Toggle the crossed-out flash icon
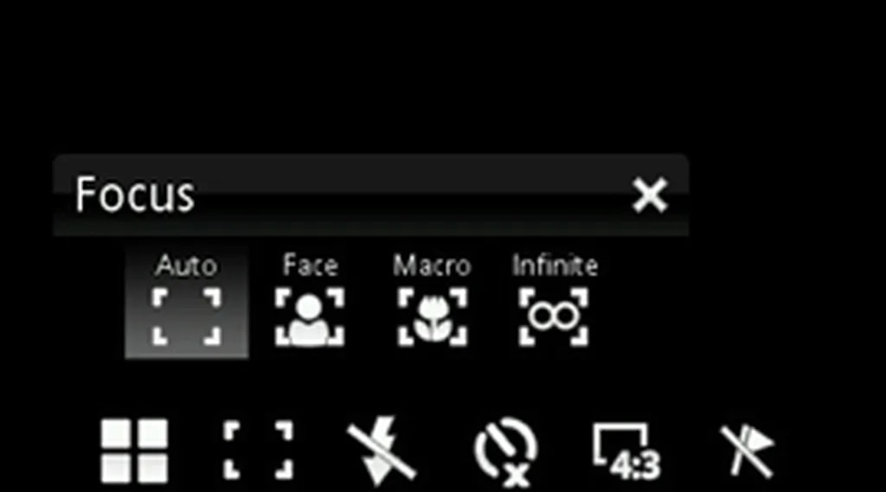886x492 pixels. 382,450
